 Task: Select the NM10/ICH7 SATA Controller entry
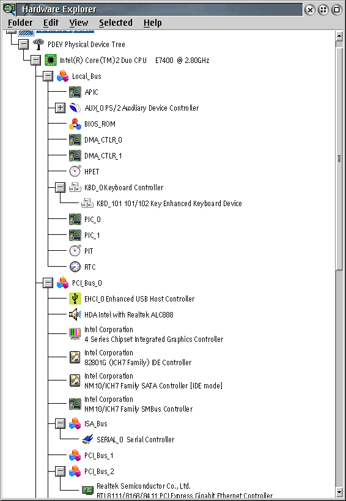pos(153,381)
